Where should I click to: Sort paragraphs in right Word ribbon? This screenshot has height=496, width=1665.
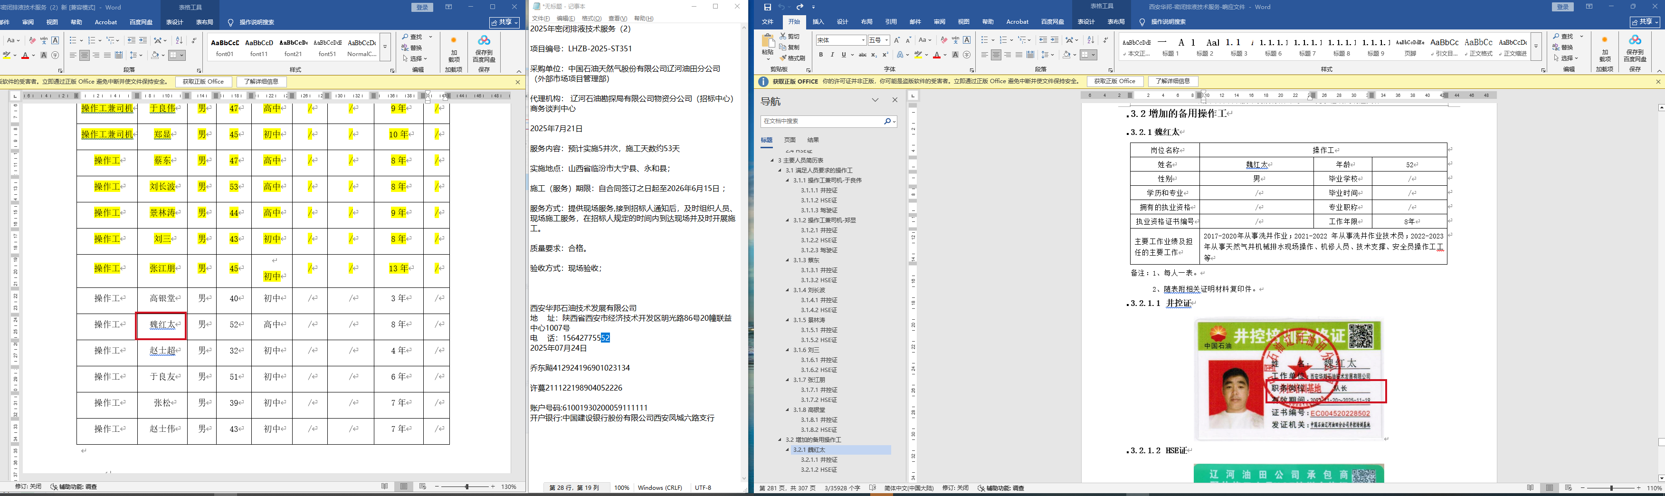(x=1091, y=40)
